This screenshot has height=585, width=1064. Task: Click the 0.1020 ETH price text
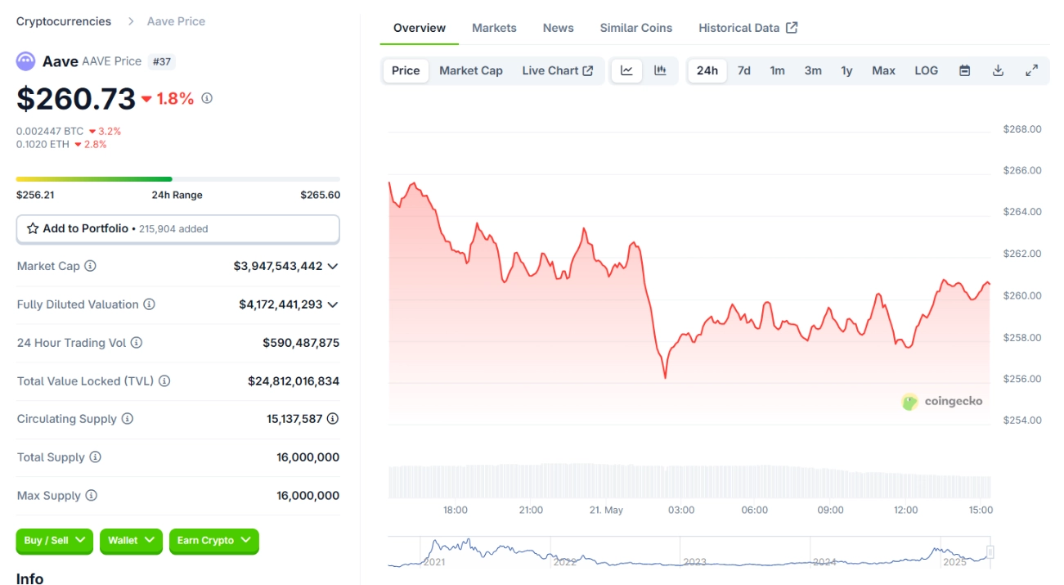click(43, 144)
